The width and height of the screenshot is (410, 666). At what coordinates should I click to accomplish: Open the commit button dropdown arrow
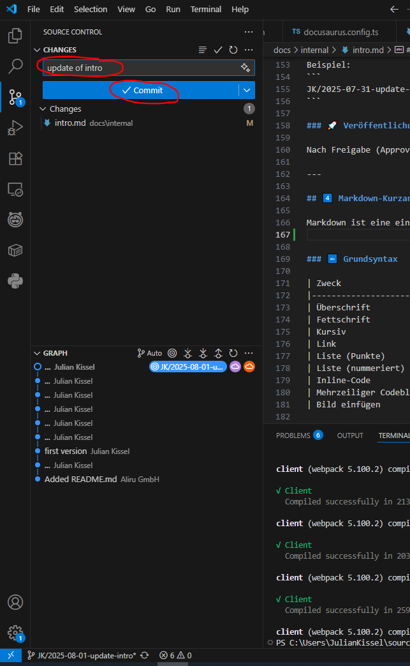point(247,90)
